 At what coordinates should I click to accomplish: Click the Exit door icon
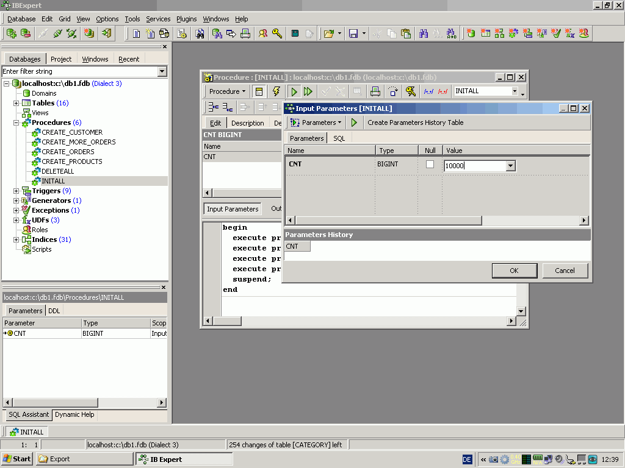(107, 34)
